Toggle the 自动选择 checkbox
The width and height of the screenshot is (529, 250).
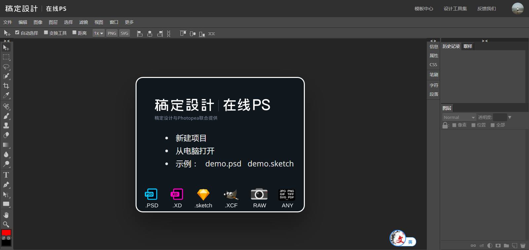tap(17, 32)
